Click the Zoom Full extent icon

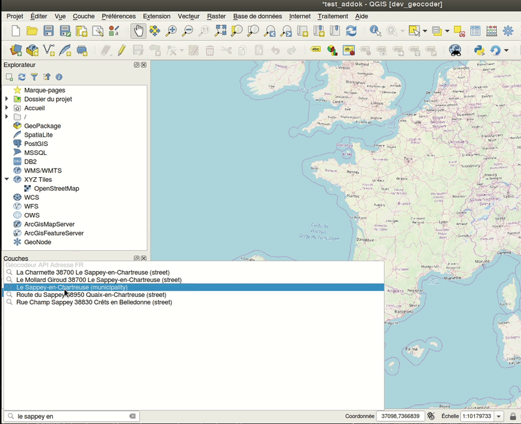tap(220, 31)
